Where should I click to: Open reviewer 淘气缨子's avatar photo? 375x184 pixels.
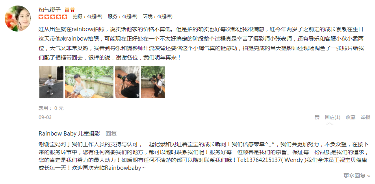[x=18, y=19]
